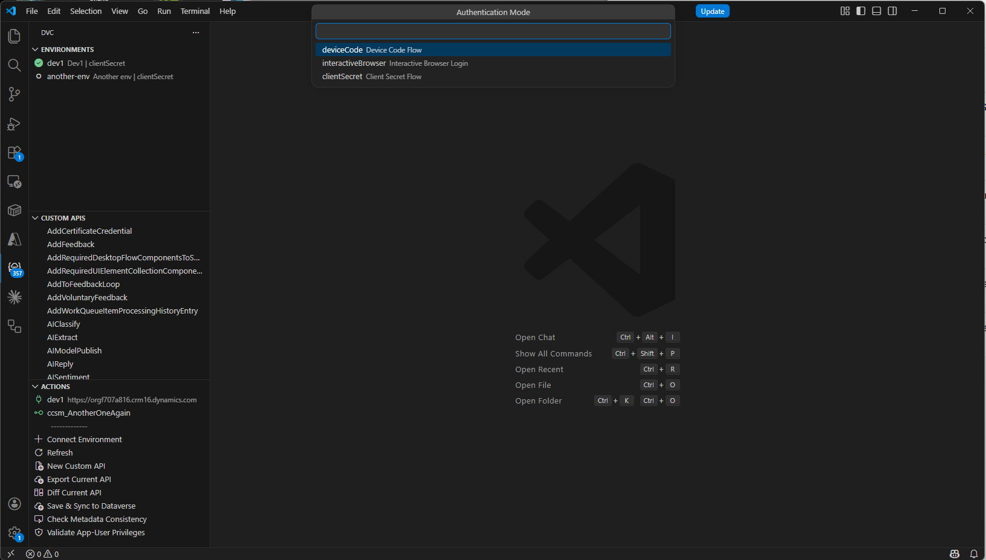Screen dimensions: 986x560
Task: Open errors and warnings status indicator
Action: coord(42,554)
